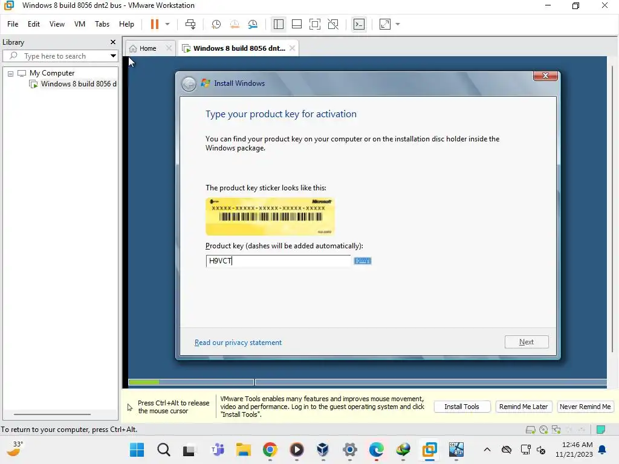Open File Explorer from taskbar
Viewport: 619px width, 464px height.
243,449
